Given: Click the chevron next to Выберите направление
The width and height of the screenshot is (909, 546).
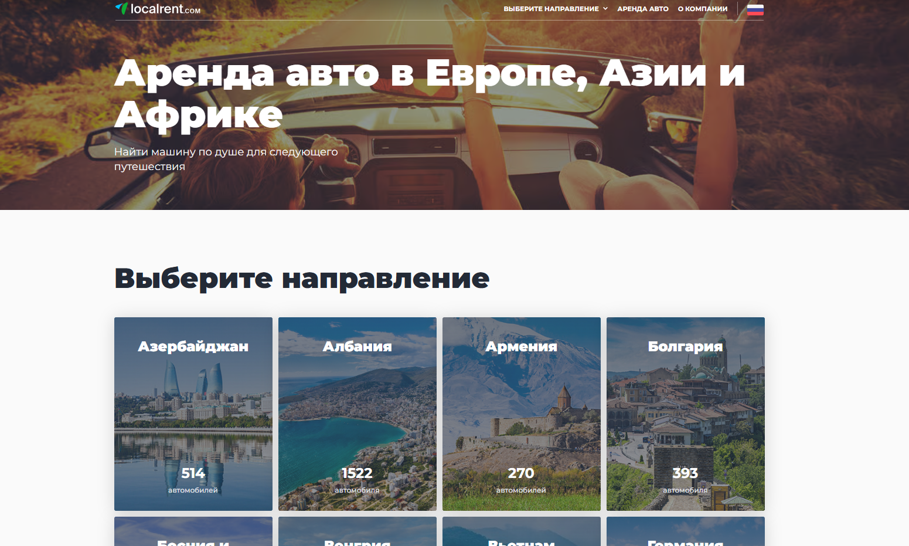Looking at the screenshot, I should point(605,9).
